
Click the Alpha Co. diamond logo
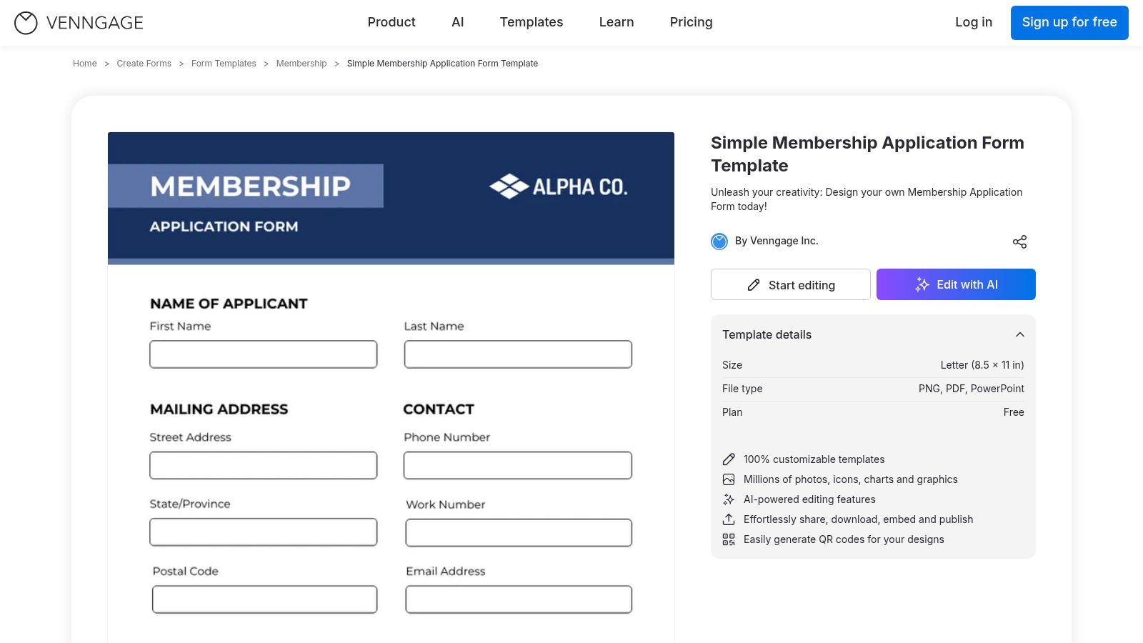pos(509,186)
